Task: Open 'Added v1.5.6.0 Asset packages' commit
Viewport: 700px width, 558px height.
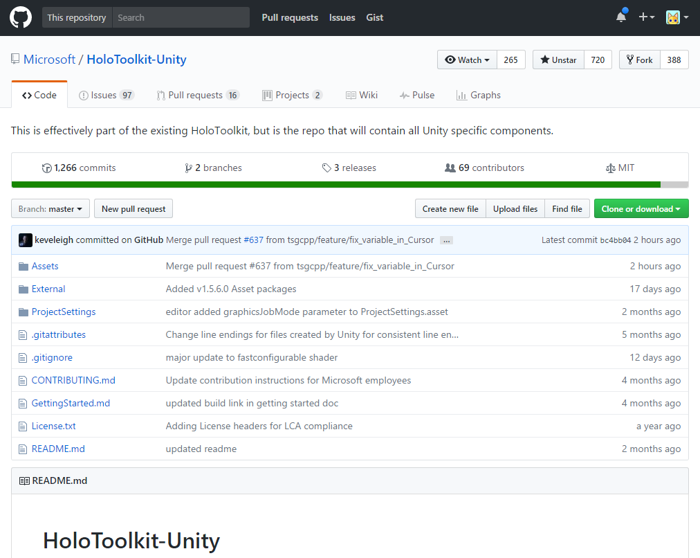Action: [231, 289]
